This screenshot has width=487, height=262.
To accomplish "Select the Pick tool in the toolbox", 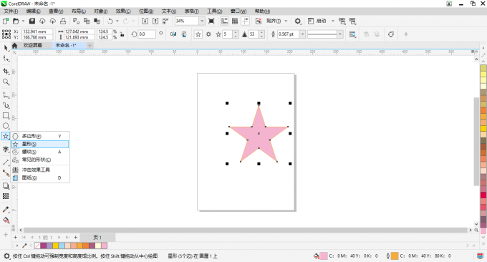I will (6, 48).
